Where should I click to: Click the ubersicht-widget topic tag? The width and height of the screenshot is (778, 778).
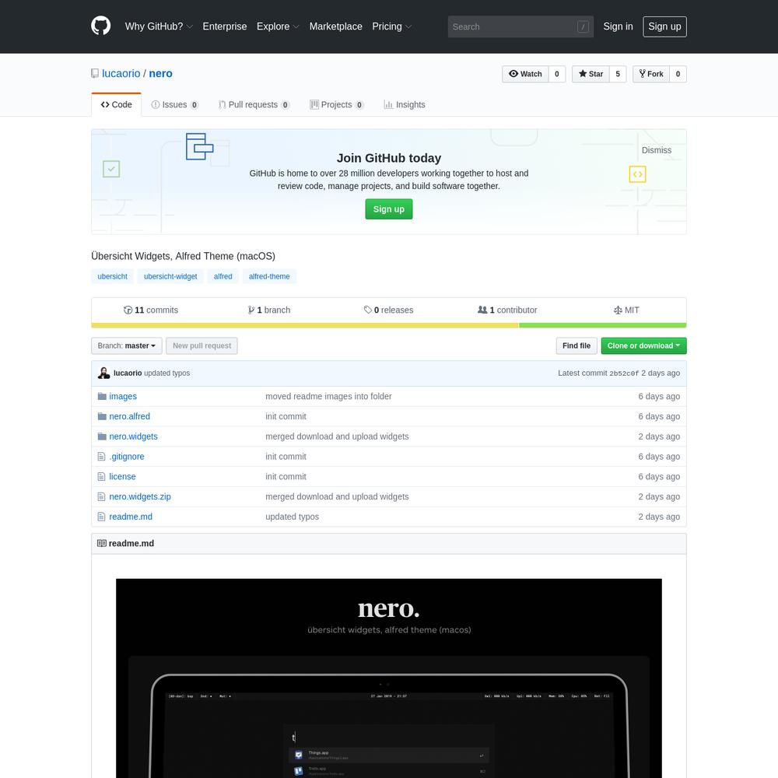pyautogui.click(x=170, y=276)
